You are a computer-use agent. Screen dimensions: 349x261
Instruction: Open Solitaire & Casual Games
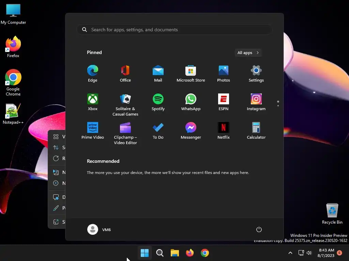coord(125,105)
